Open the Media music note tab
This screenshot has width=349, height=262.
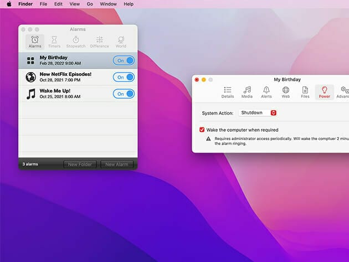click(x=247, y=92)
